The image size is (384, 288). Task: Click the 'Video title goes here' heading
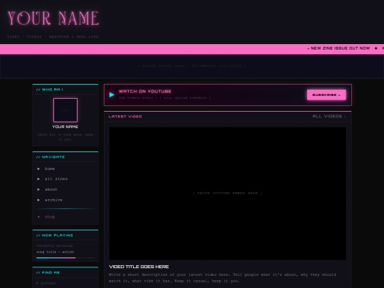(x=139, y=267)
